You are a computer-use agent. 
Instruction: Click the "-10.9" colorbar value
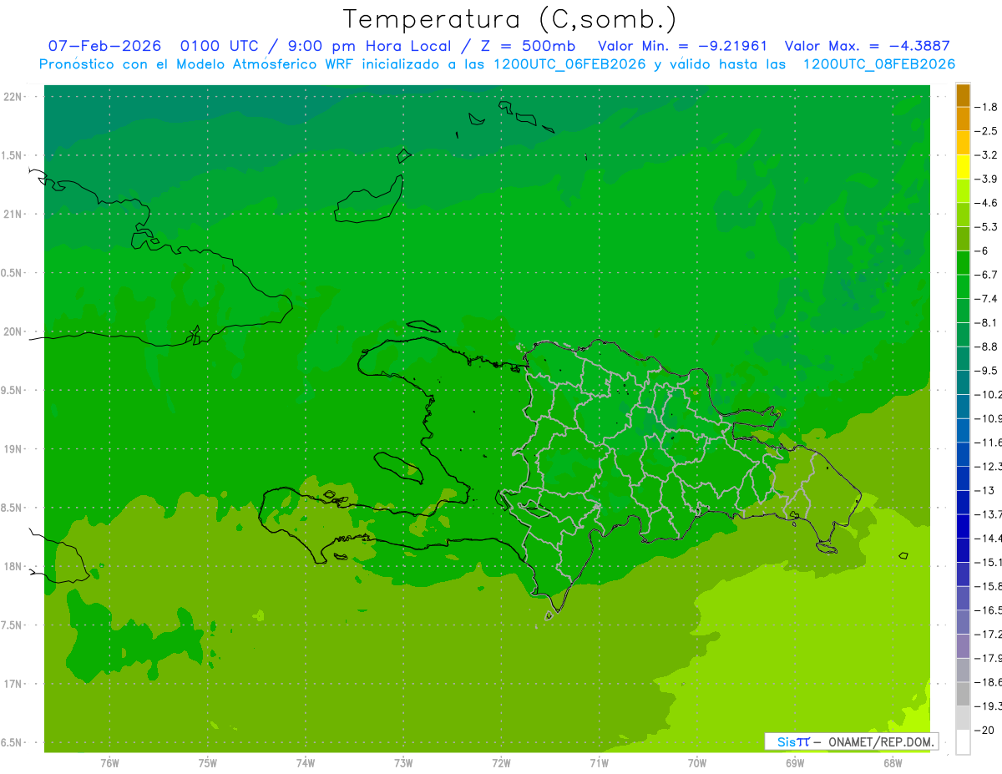point(988,417)
